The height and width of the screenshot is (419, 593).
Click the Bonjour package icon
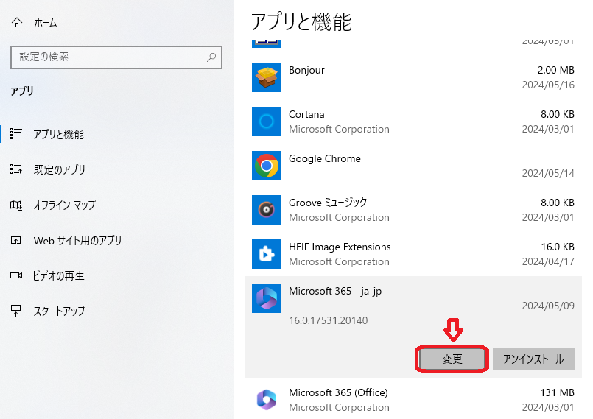(x=267, y=77)
